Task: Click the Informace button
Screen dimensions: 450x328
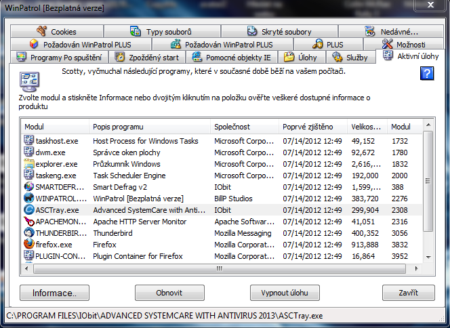Action: [x=54, y=293]
